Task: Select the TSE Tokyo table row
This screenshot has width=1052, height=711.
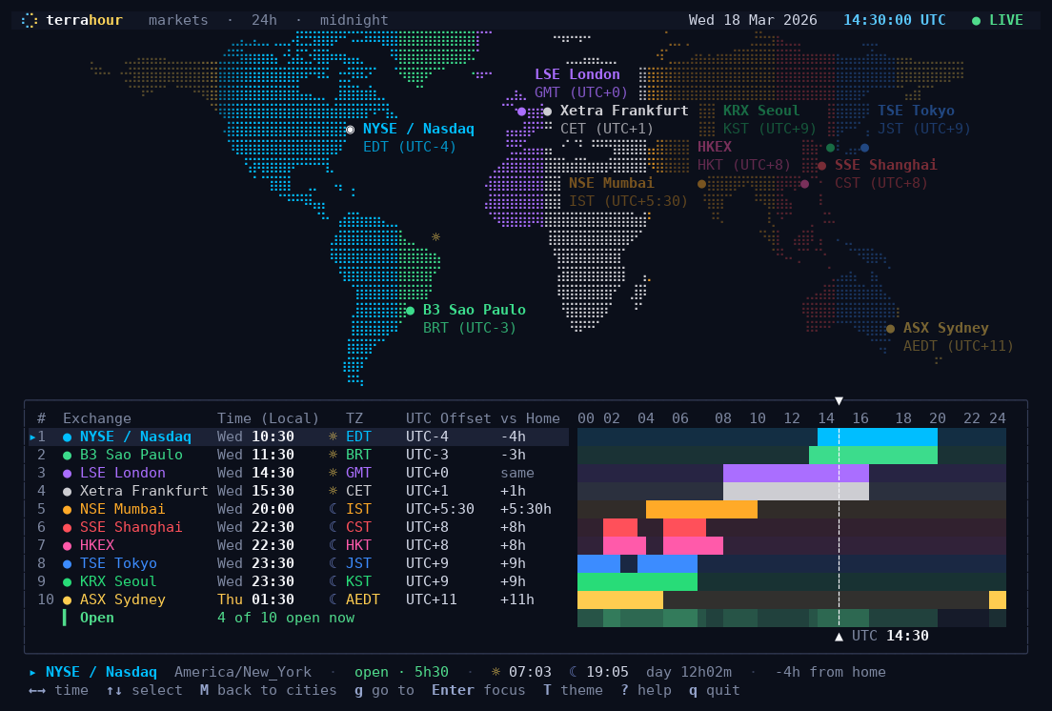Action: coord(298,564)
